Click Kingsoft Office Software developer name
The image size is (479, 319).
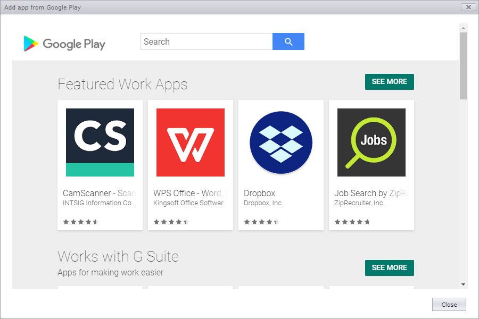coord(188,203)
